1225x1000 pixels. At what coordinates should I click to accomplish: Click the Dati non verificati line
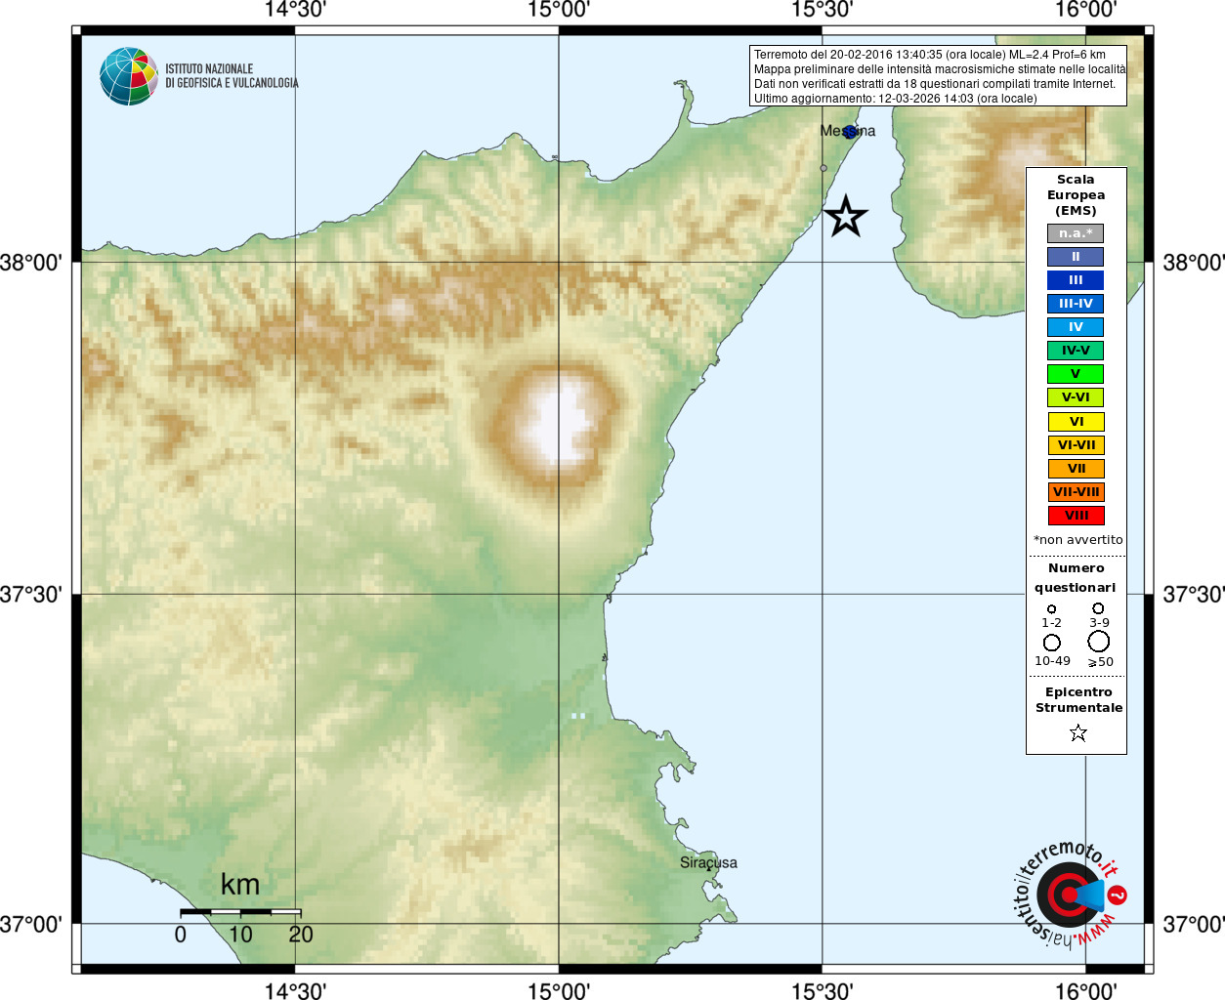point(935,84)
